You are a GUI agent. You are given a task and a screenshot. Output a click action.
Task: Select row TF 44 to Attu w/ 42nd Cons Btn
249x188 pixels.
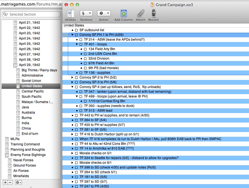[x=156, y=144]
